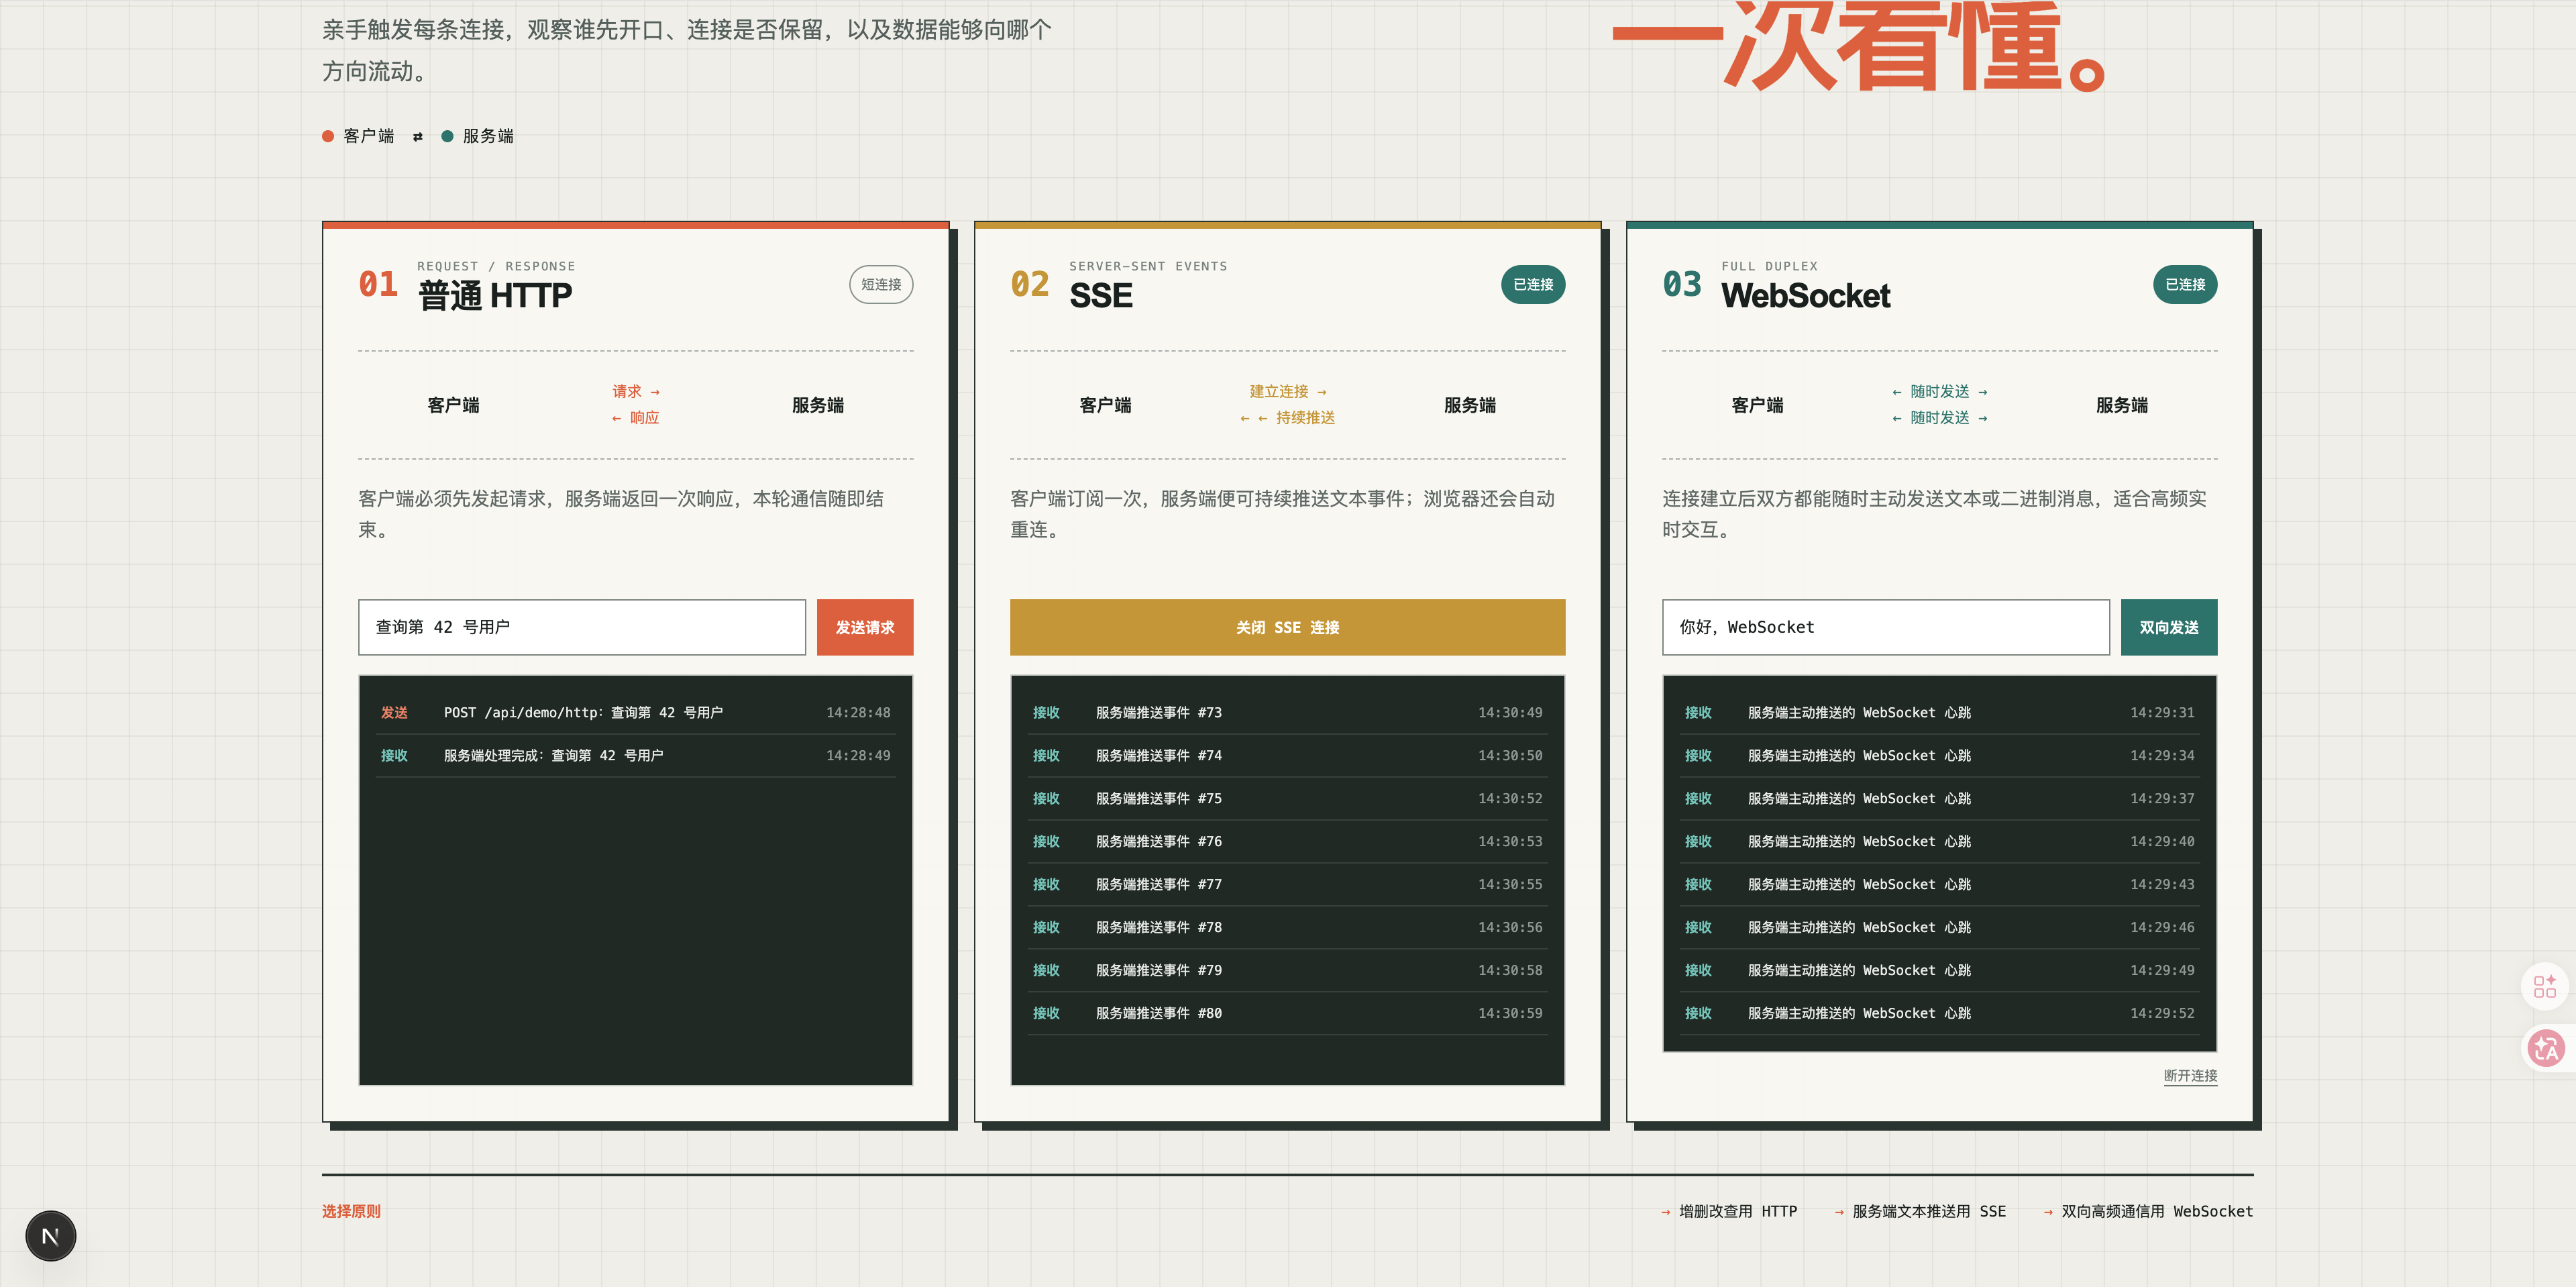Click the WebSocket card 已连接 badge
This screenshot has width=2576, height=1287.
click(2185, 284)
